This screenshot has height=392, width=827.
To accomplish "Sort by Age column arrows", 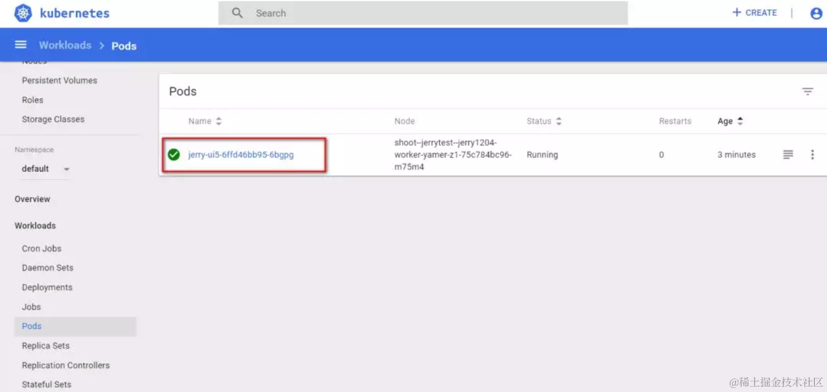I will pyautogui.click(x=740, y=121).
